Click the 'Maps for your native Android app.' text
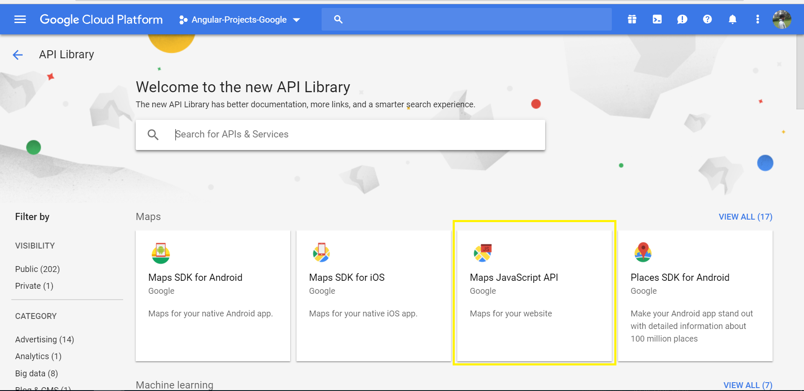The width and height of the screenshot is (804, 391). click(211, 313)
